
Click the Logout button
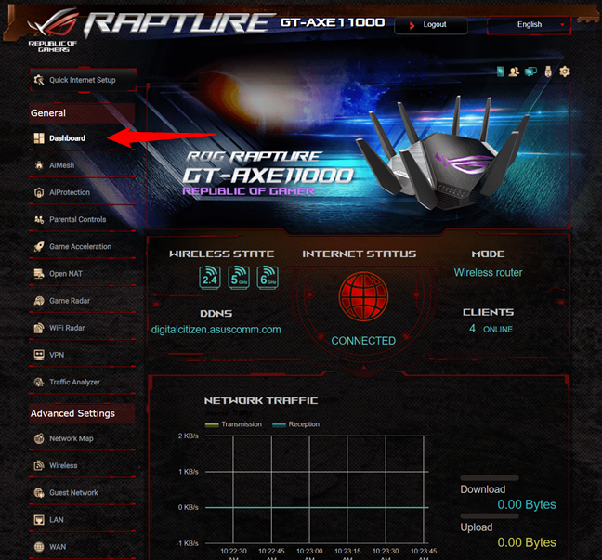click(431, 25)
